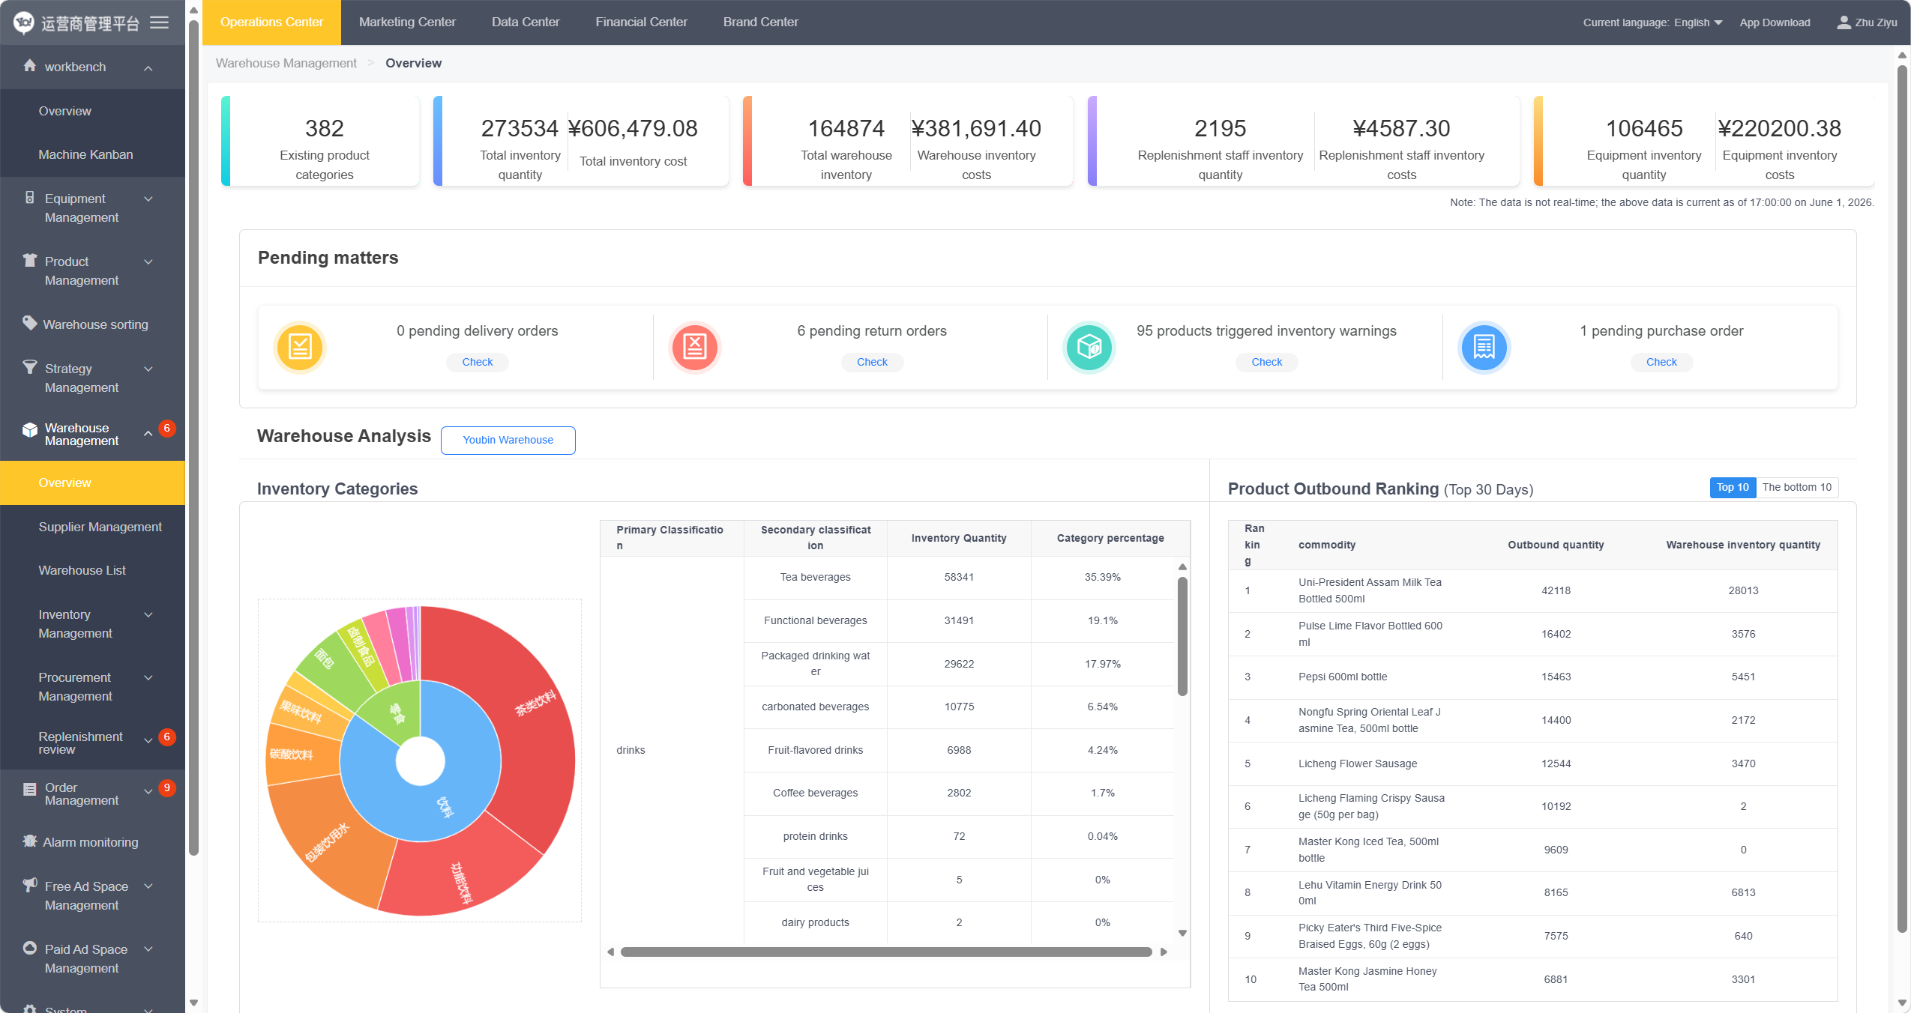
Task: Click the Product Management shirt icon
Action: tap(29, 261)
